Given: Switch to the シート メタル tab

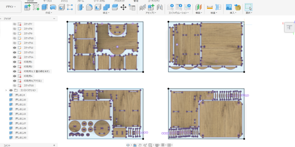Looking at the screenshot, I should point(99,1).
